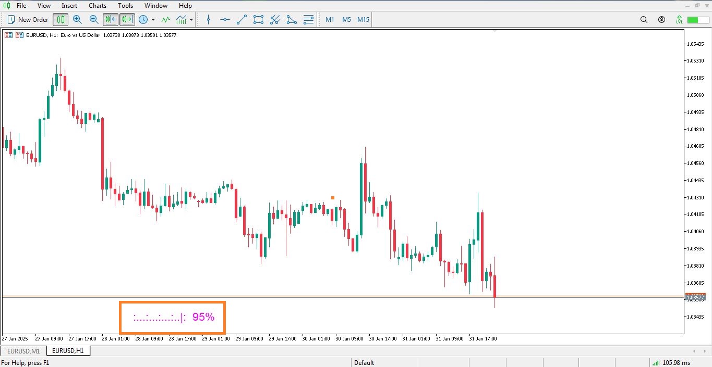Switch chart to M5 timeframe
This screenshot has height=367, width=712.
coord(347,20)
